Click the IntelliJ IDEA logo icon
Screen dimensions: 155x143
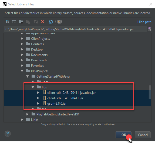[x=4, y=4]
